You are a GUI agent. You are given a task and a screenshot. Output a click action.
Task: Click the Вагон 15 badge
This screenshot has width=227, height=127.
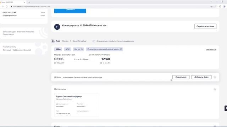pyautogui.click(x=78, y=49)
